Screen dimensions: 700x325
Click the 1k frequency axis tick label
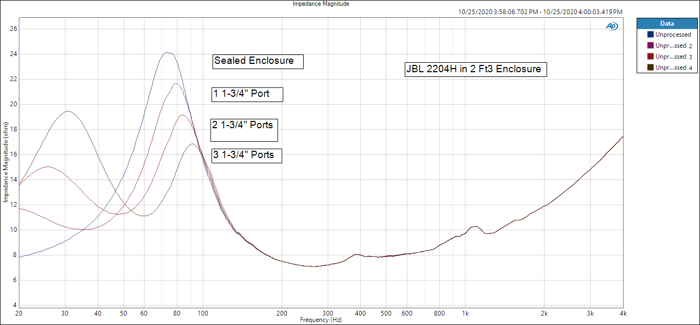point(465,313)
